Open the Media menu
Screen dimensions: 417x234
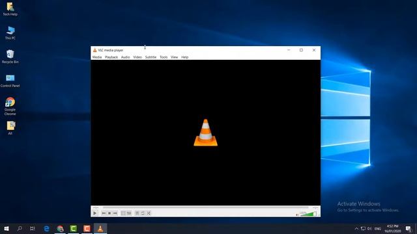click(97, 57)
